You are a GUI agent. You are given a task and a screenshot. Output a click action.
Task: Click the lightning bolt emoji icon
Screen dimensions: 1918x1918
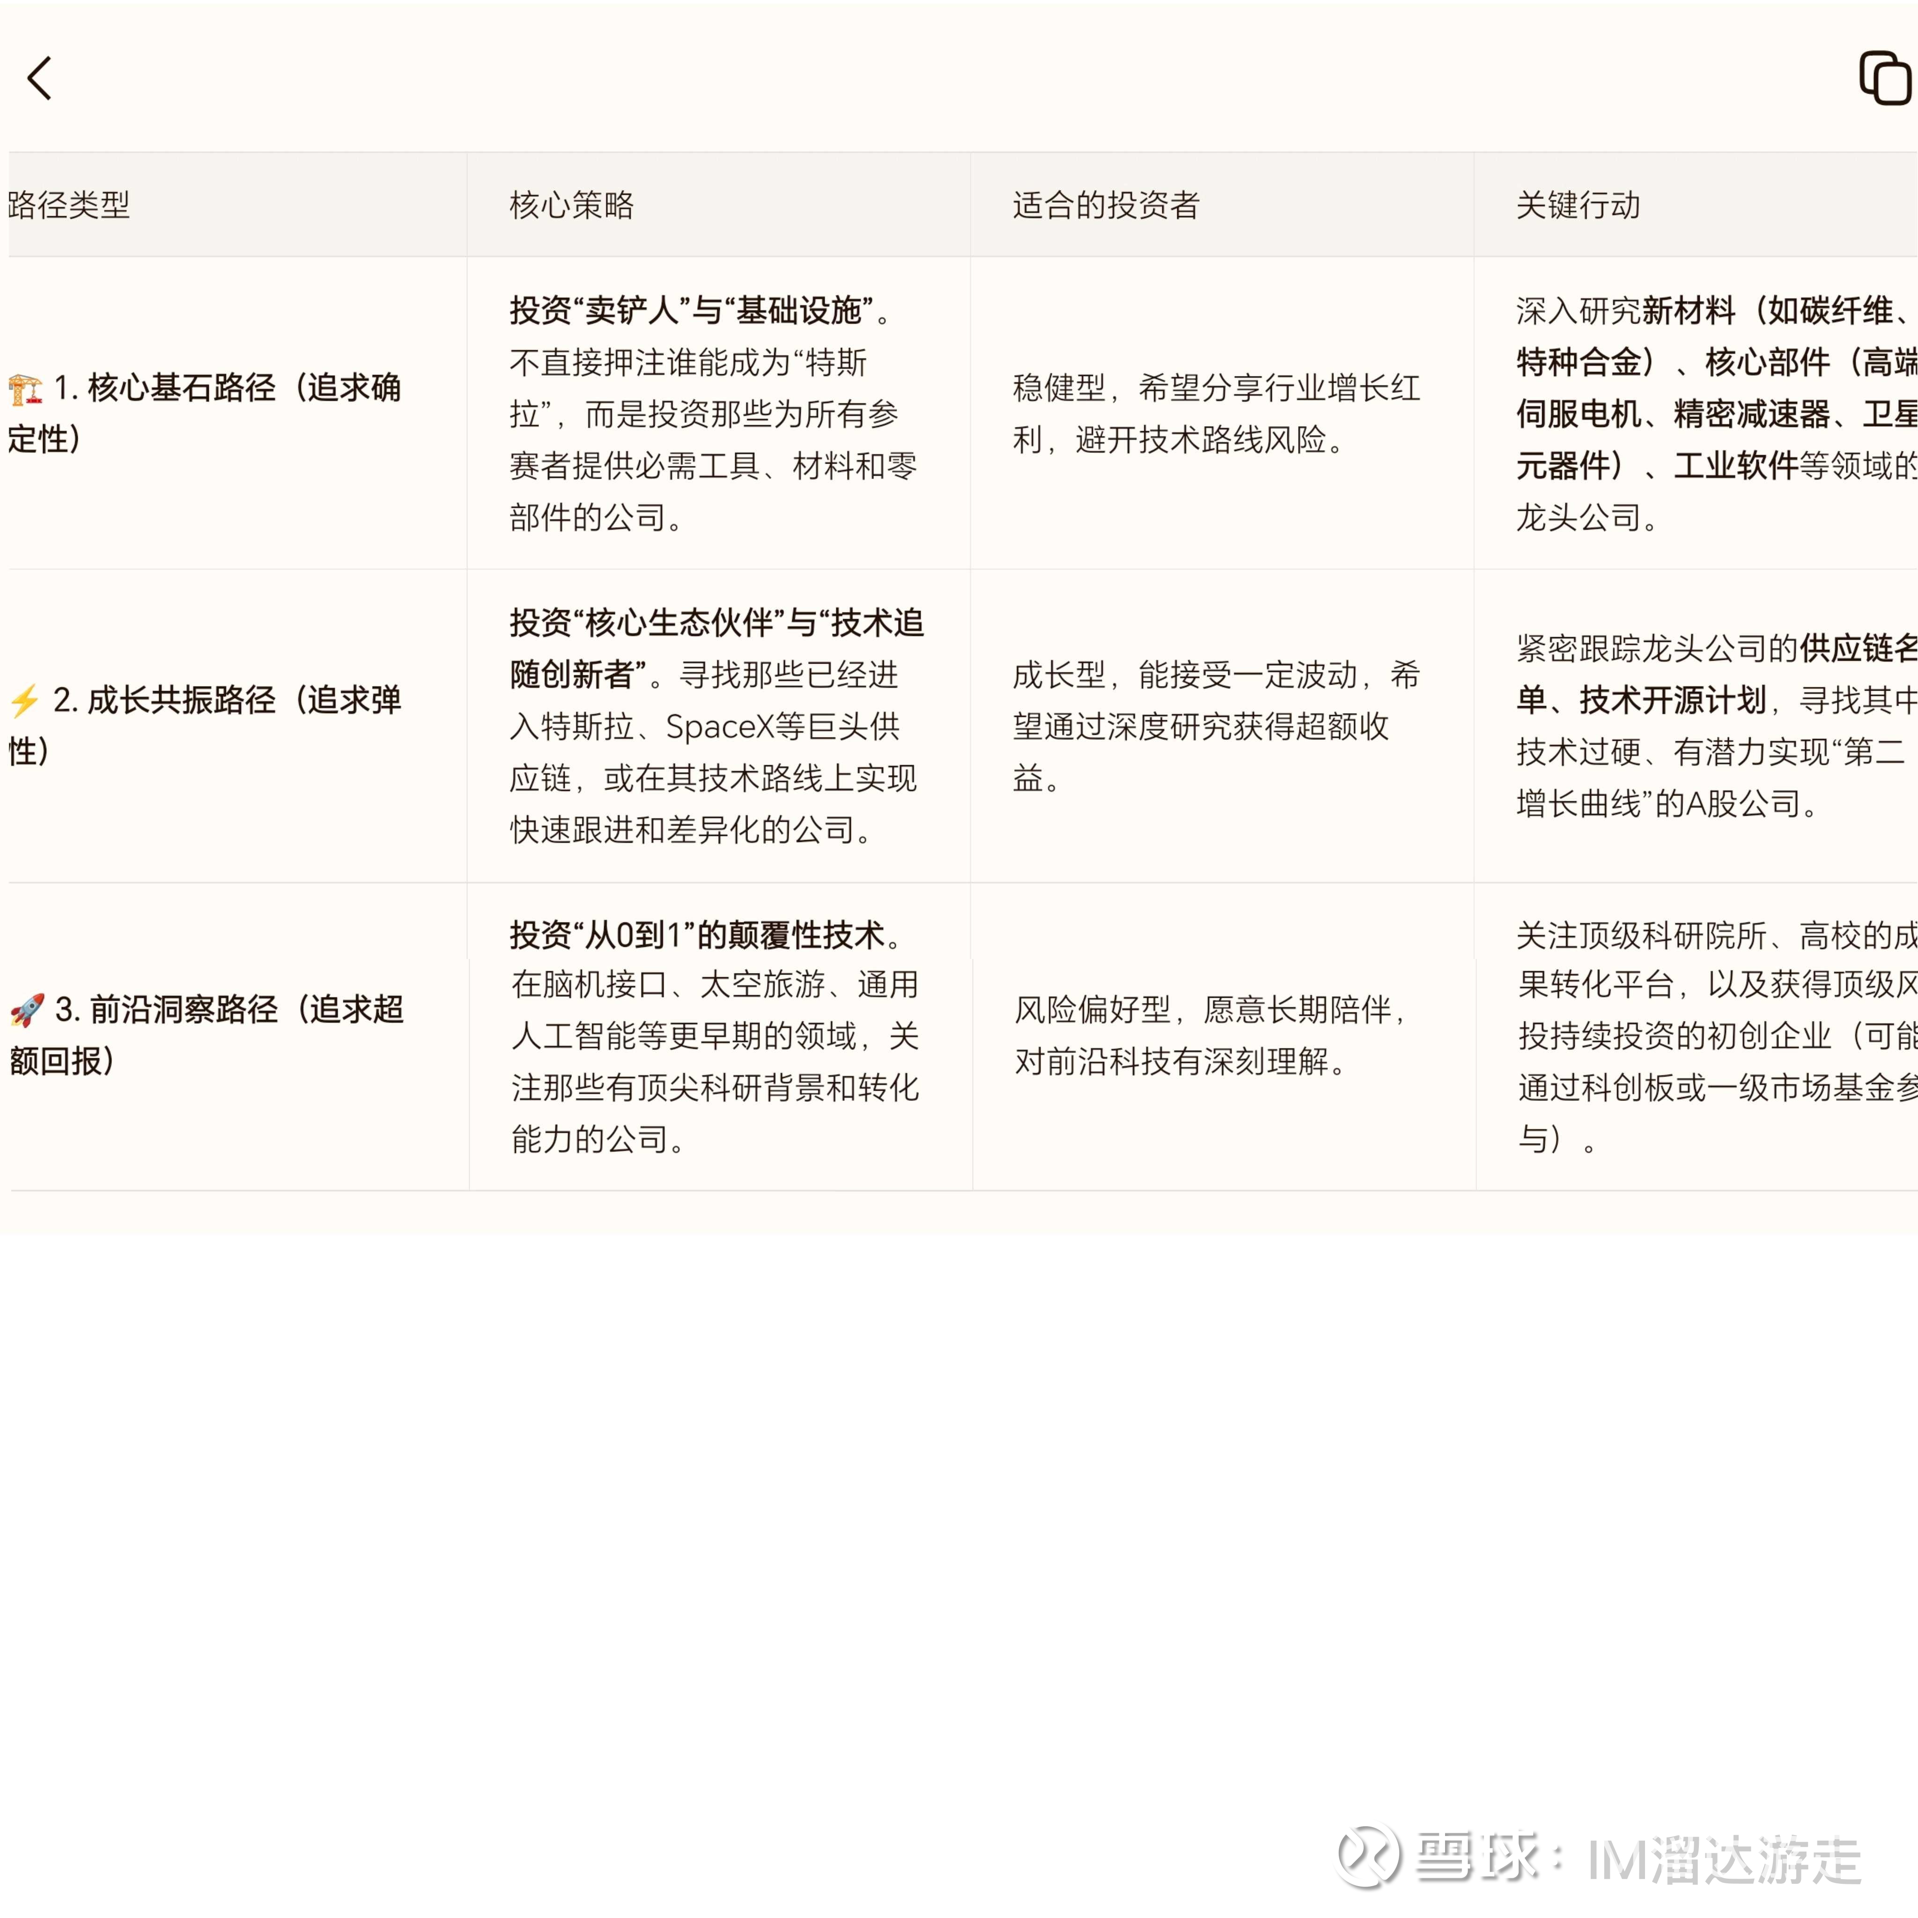(25, 701)
